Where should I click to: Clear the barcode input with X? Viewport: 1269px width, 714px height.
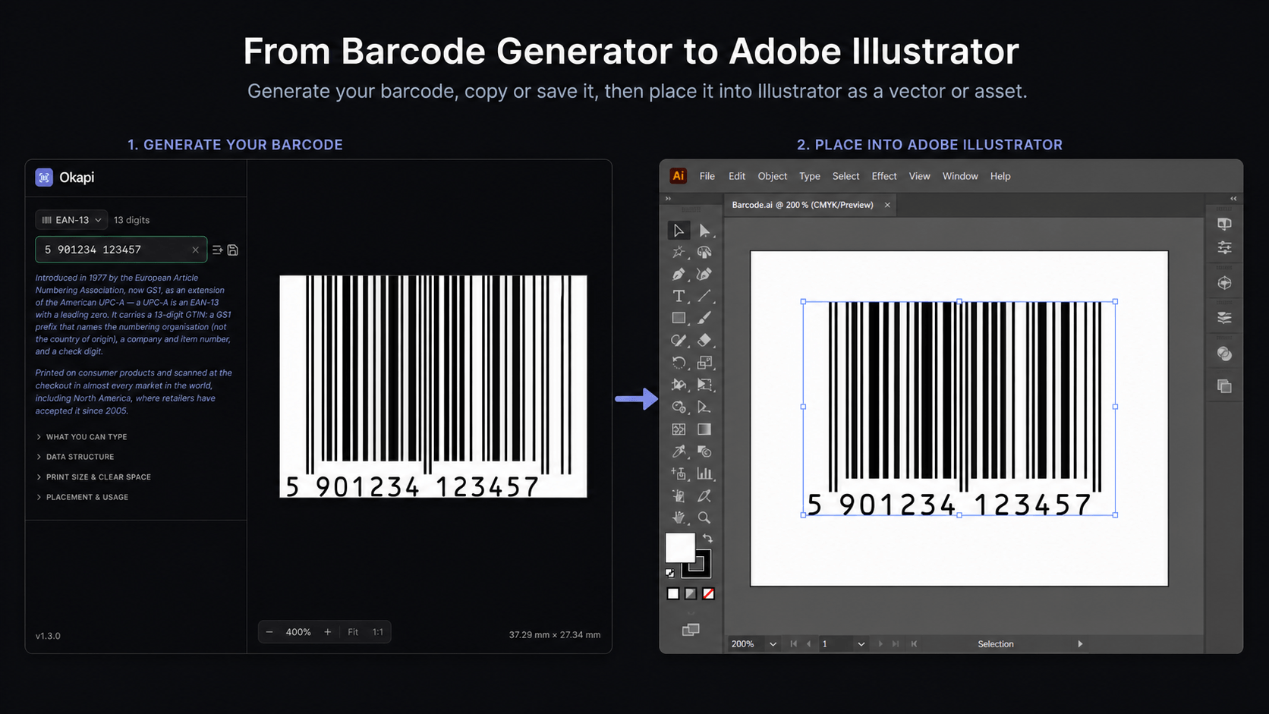[x=195, y=250]
